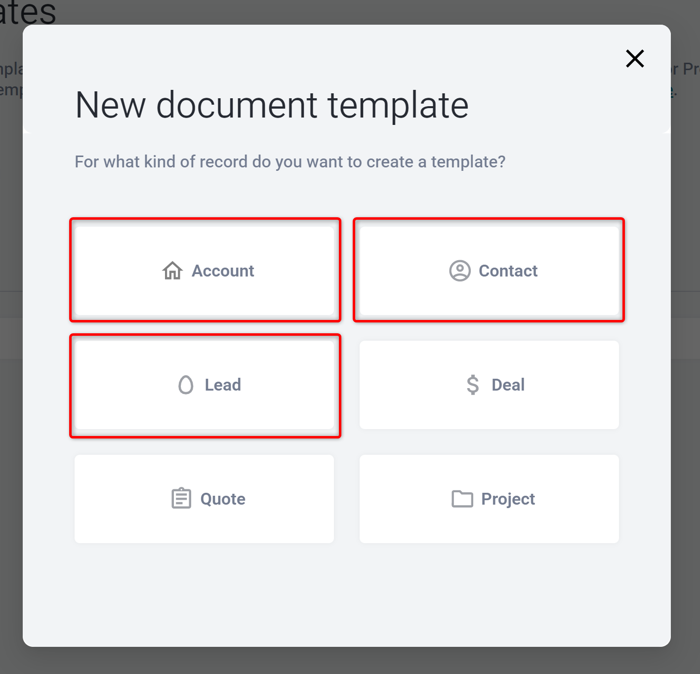The width and height of the screenshot is (700, 674).
Task: Select the Deal record card
Action: pyautogui.click(x=489, y=385)
